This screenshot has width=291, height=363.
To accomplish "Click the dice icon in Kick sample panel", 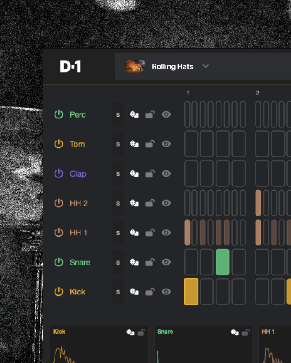I will pyautogui.click(x=130, y=332).
